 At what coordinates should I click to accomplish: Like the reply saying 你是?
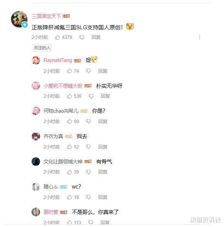click(x=69, y=121)
